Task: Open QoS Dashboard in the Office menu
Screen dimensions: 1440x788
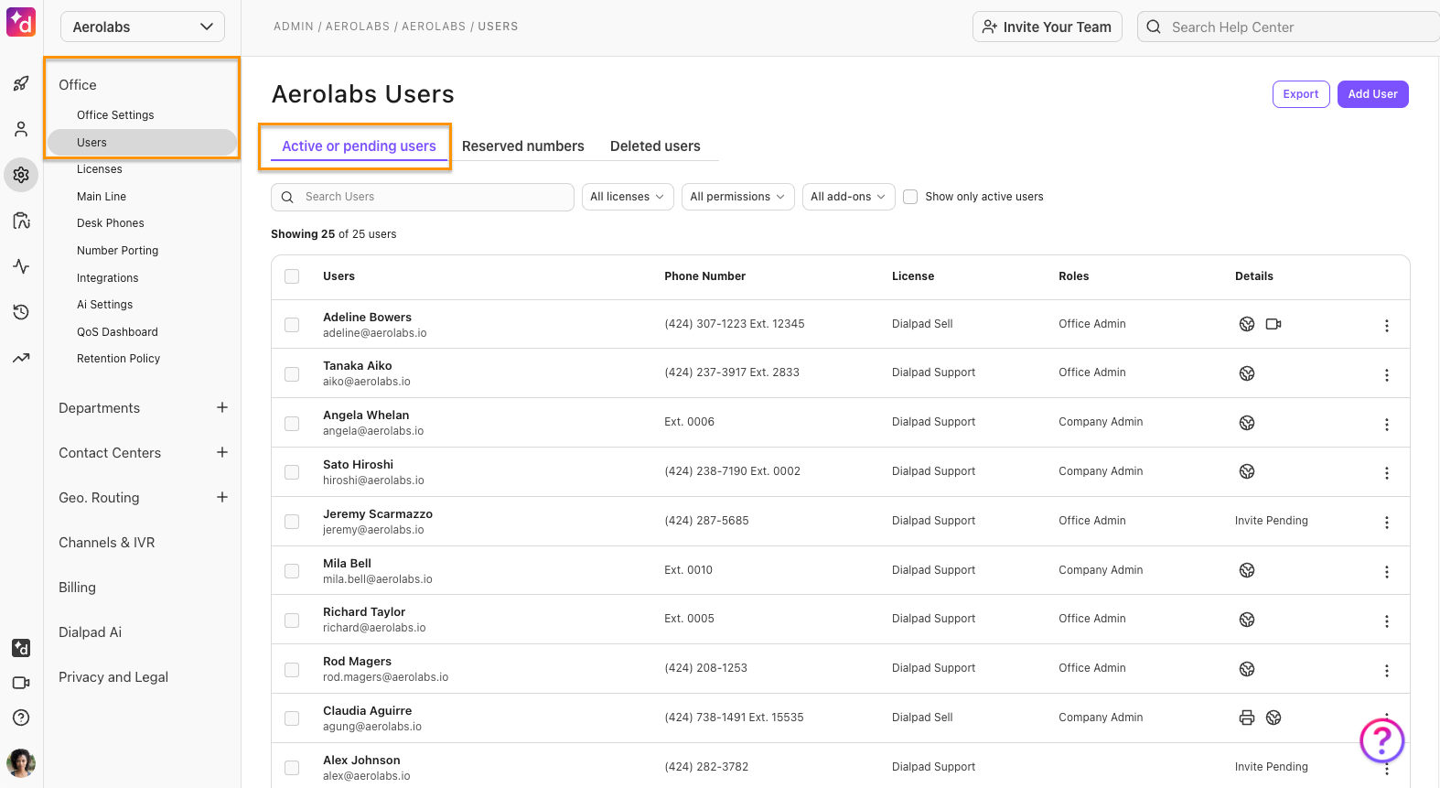Action: (x=117, y=332)
